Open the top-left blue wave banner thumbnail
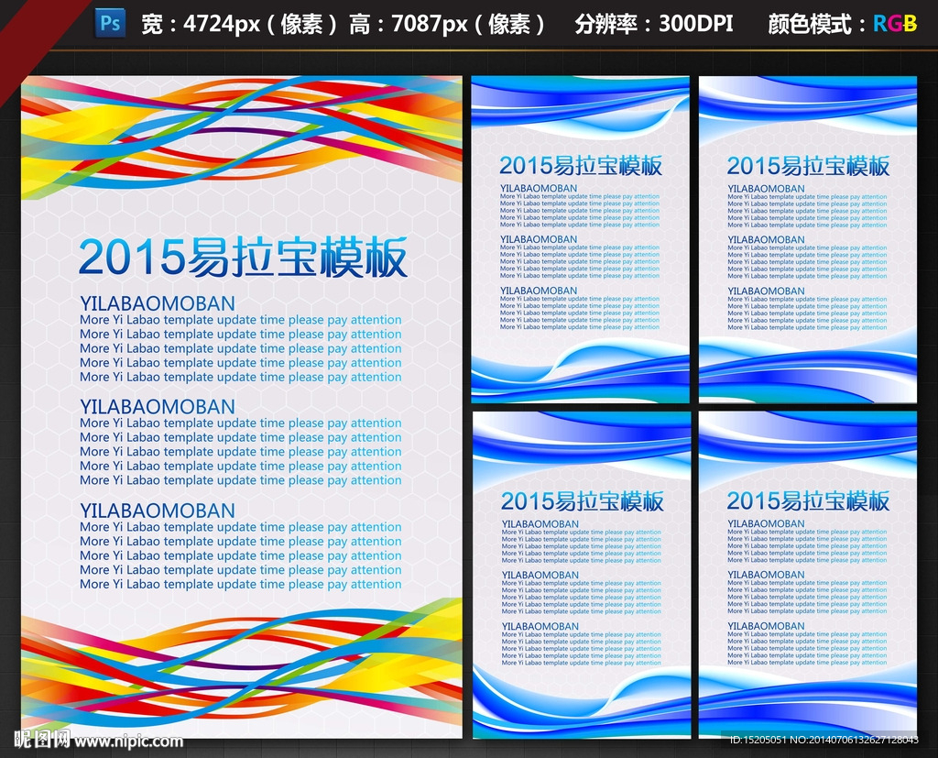This screenshot has width=938, height=758. click(580, 239)
